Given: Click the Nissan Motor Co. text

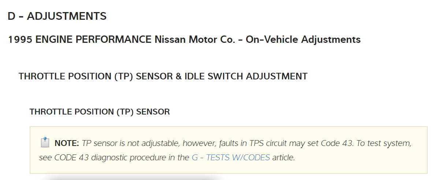Looking at the screenshot, I should [195, 40].
